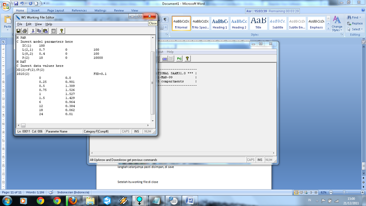The width and height of the screenshot is (366, 206).
Task: Apply the Title style
Action: pyautogui.click(x=258, y=23)
